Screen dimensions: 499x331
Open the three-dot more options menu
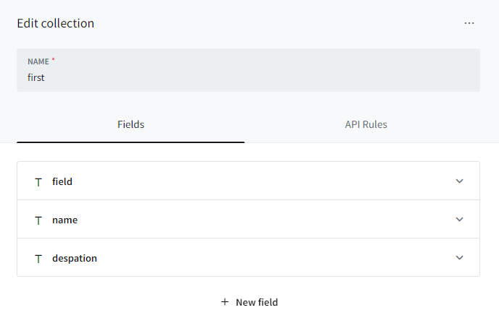tap(469, 23)
